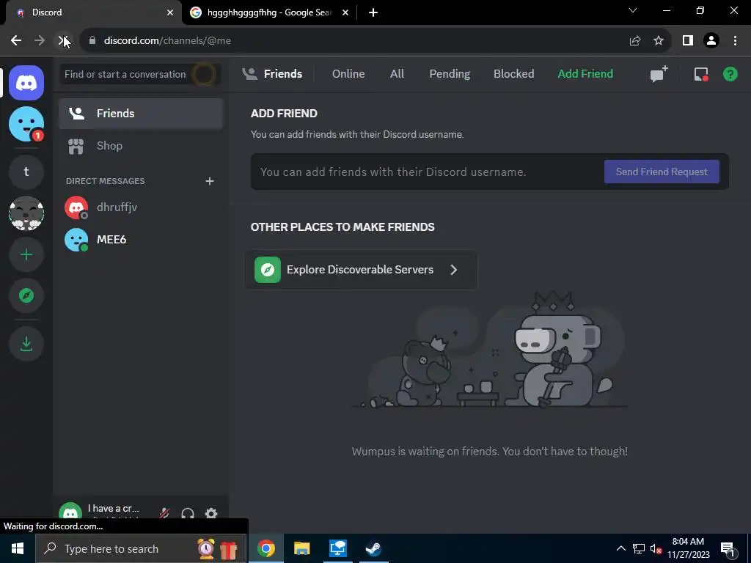Open Steam from the taskbar

[x=373, y=548]
